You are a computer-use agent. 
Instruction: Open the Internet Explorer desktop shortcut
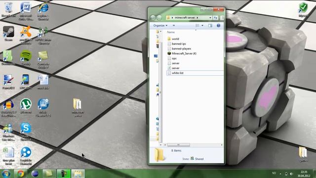43,11
